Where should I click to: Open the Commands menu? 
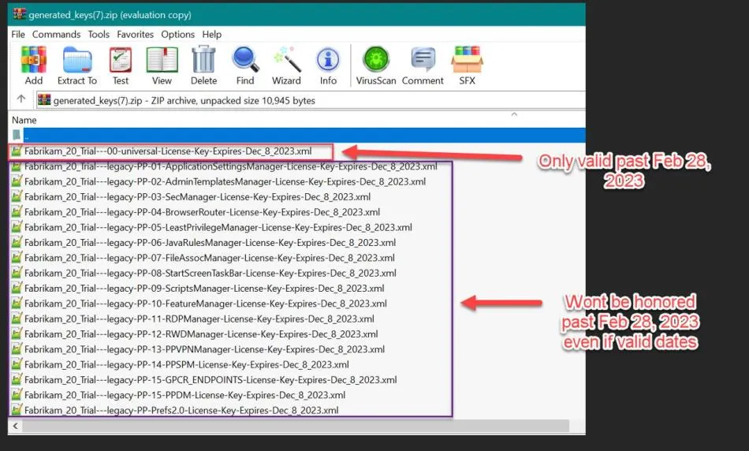coord(56,35)
